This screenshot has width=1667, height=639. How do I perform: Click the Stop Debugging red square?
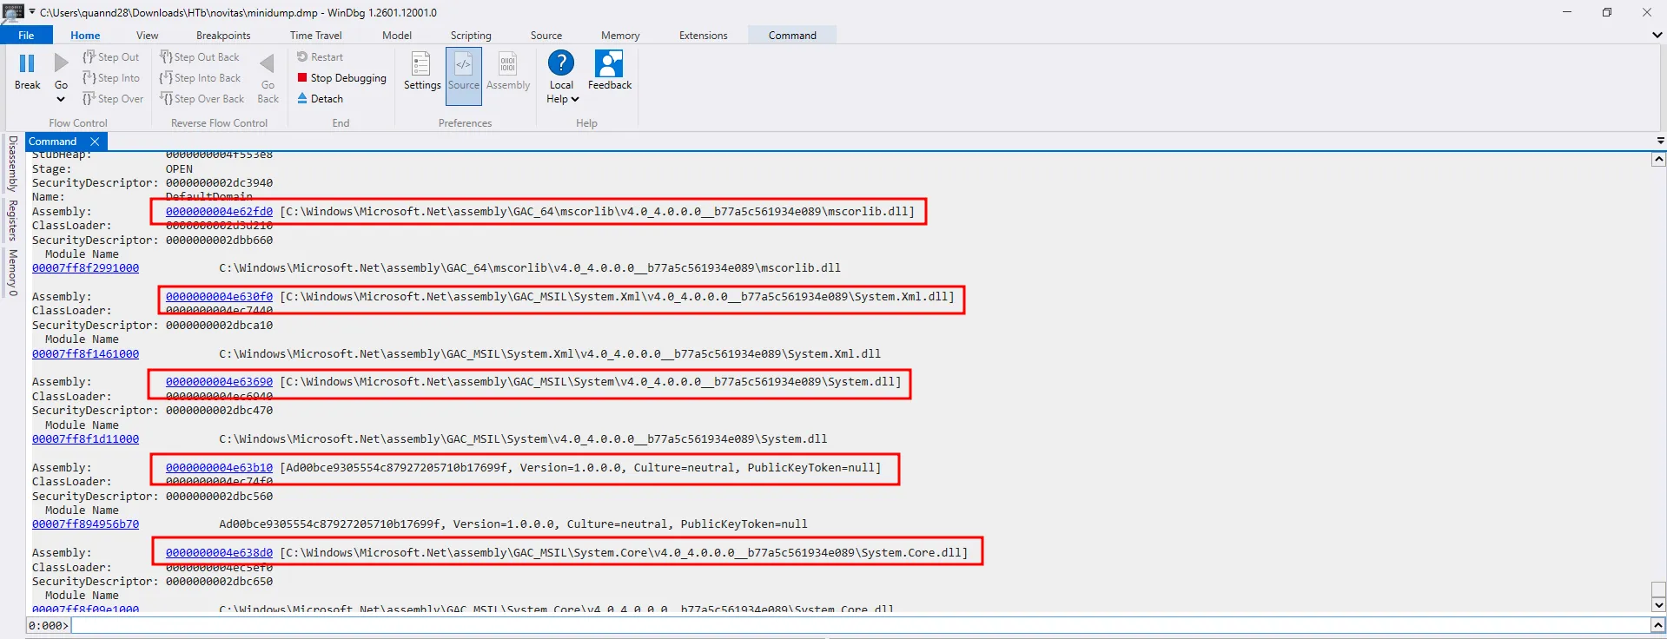(x=302, y=78)
